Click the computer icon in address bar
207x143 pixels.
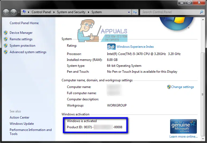pyautogui.click(x=24, y=12)
